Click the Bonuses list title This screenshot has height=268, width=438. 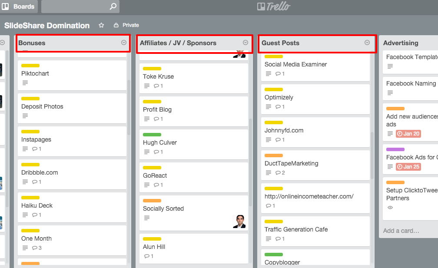tap(32, 43)
